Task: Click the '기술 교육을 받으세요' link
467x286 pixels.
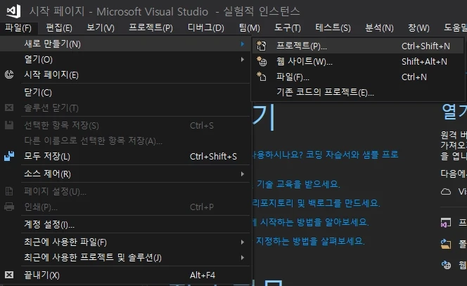Action: point(298,184)
